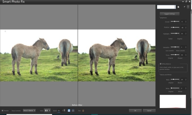Click the After preview horse image

point(117,55)
